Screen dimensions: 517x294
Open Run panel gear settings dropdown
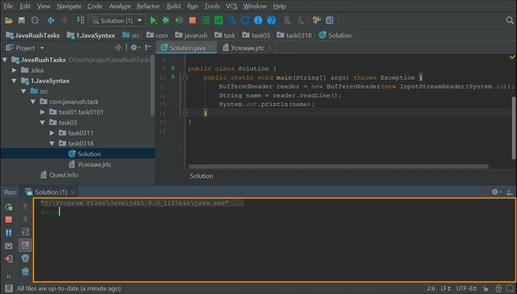click(x=496, y=192)
